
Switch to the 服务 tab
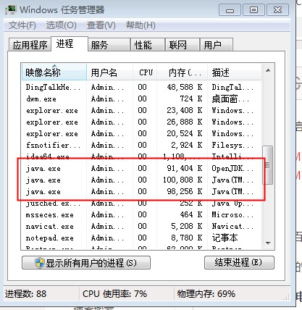tap(109, 45)
